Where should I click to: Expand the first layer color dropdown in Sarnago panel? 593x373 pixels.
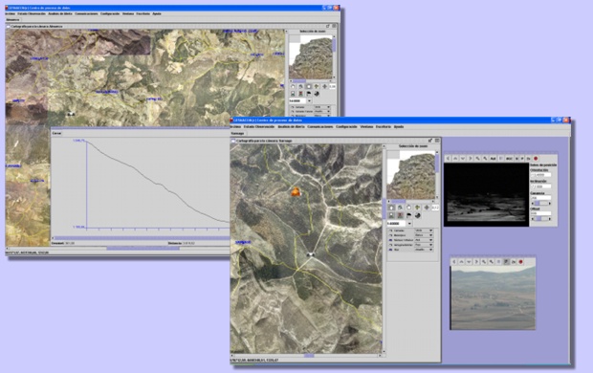pos(424,230)
